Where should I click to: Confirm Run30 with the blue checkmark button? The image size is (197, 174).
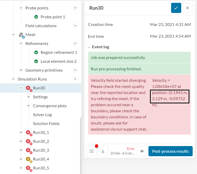[x=176, y=8]
